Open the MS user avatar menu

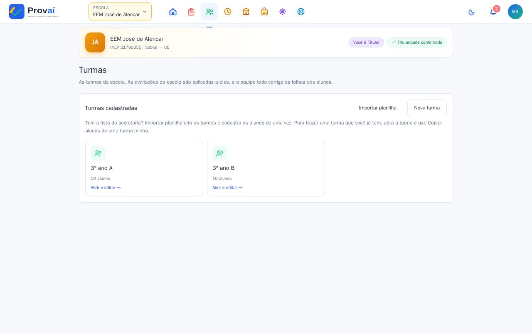[515, 12]
